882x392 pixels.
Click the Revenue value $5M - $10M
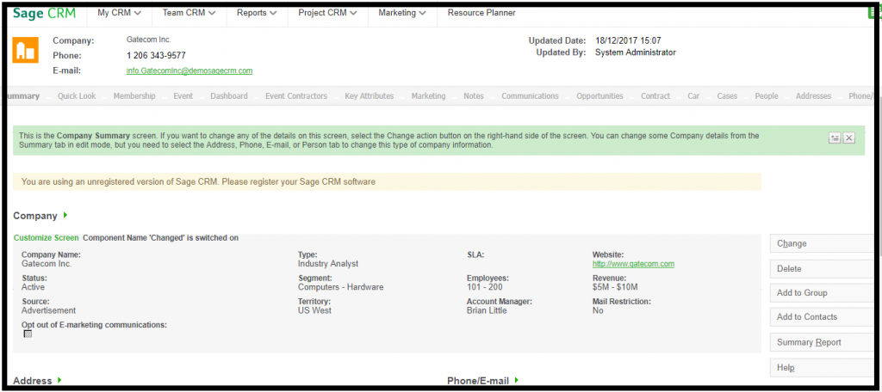click(615, 287)
